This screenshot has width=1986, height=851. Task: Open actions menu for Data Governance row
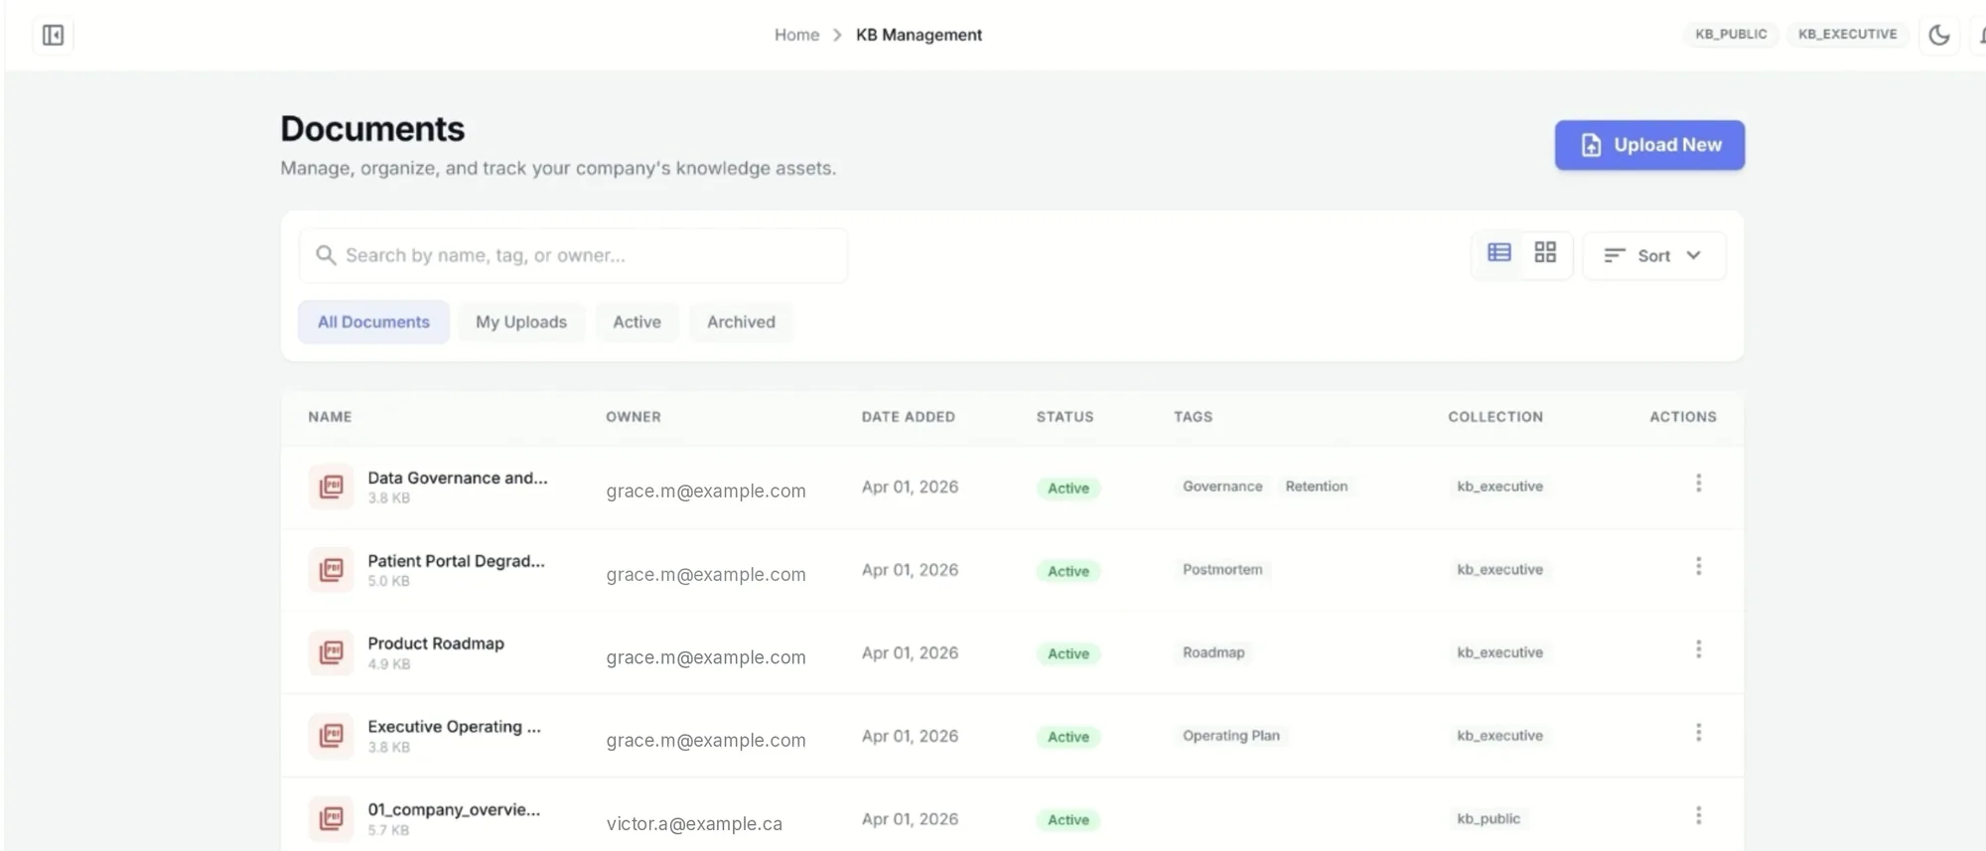[x=1698, y=484]
